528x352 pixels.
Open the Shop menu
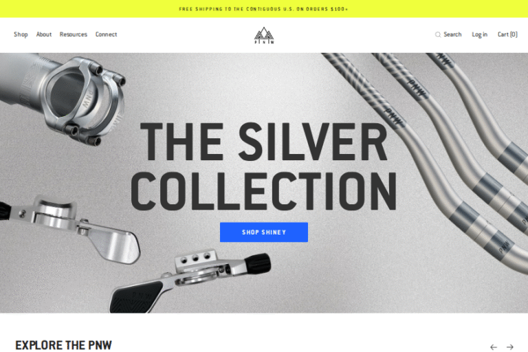[21, 34]
